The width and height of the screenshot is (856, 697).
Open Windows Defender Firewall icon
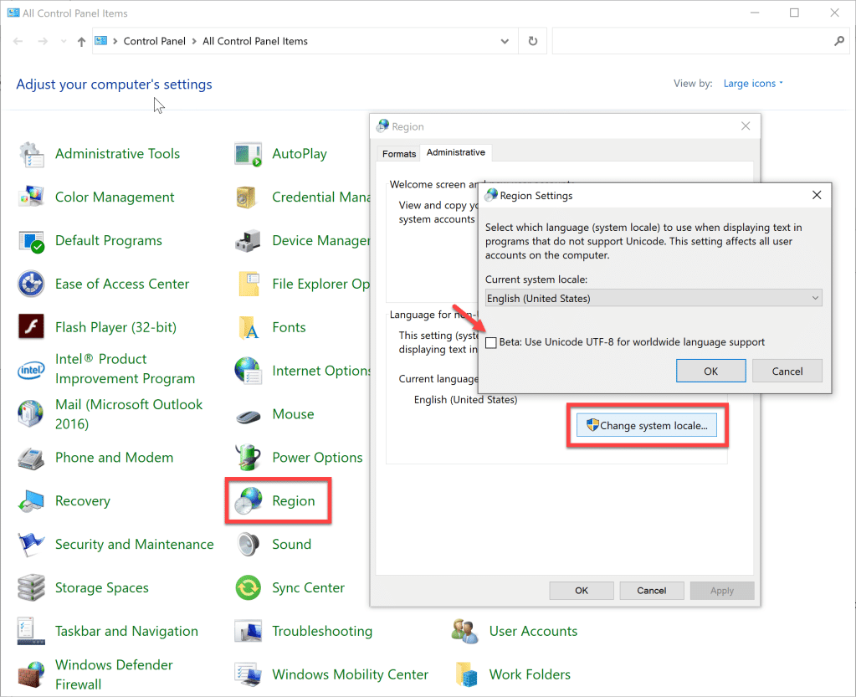point(31,674)
